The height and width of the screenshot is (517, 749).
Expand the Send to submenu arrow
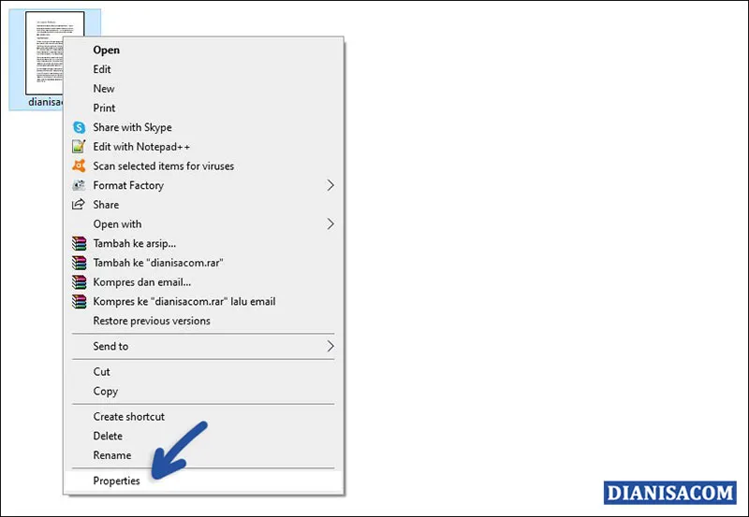coord(330,346)
